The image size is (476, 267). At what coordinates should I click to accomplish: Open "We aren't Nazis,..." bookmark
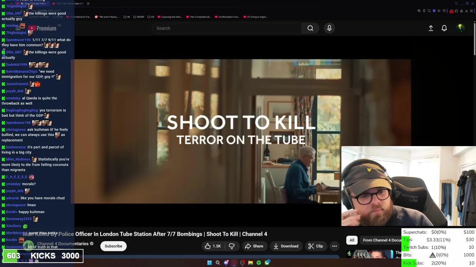pos(107,17)
